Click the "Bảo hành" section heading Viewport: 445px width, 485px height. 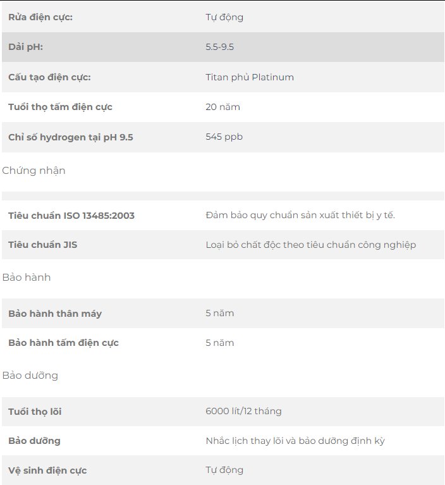click(x=27, y=278)
